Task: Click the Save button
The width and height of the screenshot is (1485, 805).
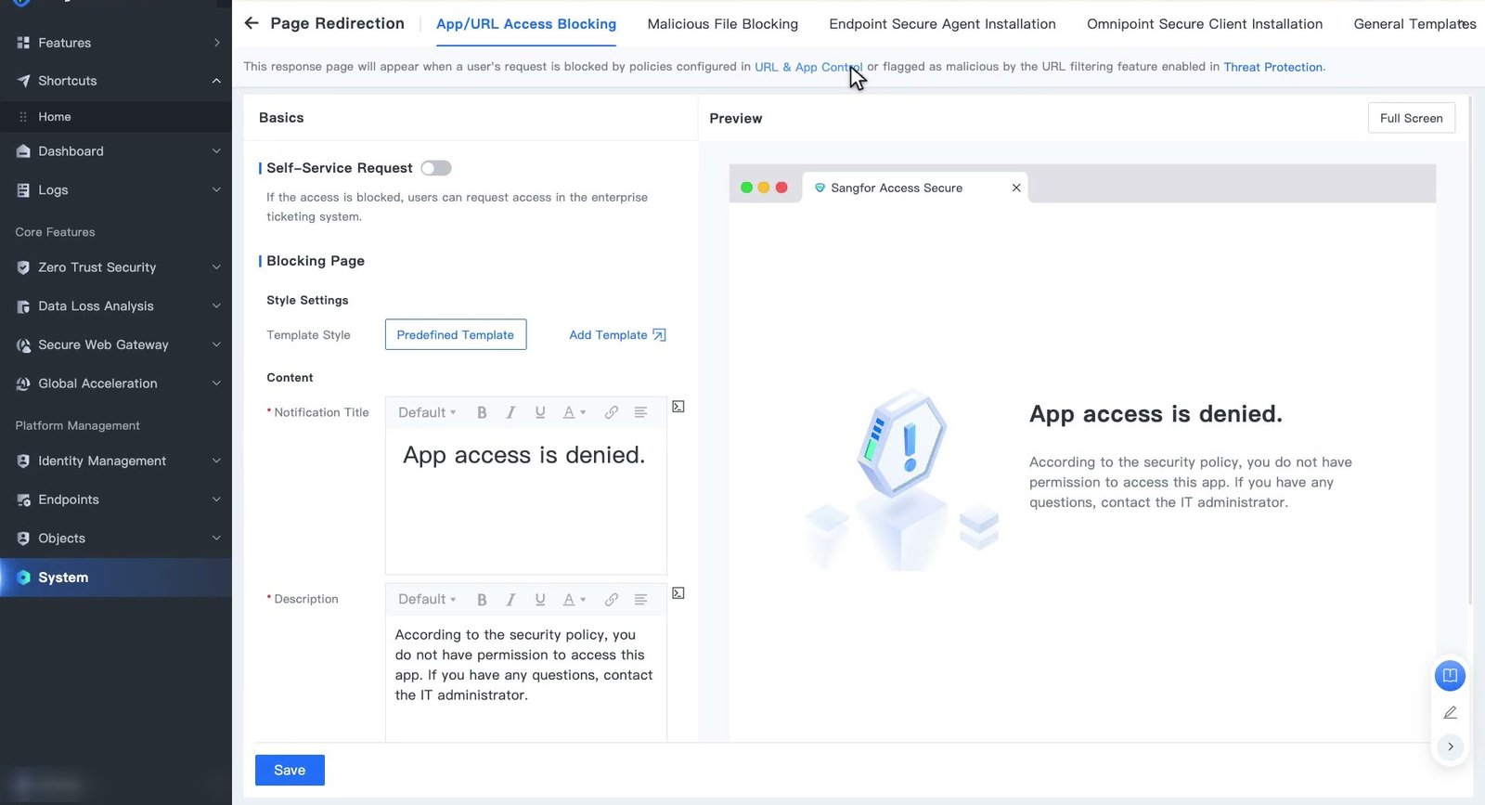Action: tap(290, 770)
